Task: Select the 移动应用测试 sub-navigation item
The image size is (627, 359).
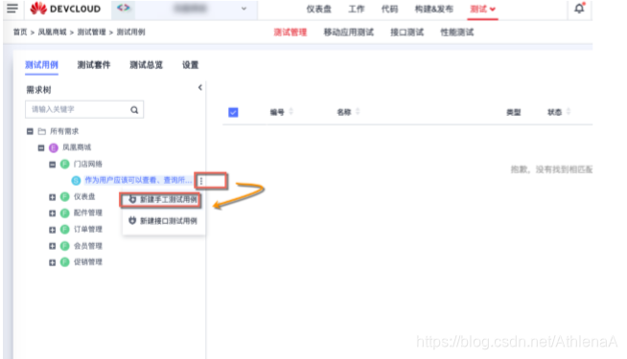Action: (x=349, y=33)
